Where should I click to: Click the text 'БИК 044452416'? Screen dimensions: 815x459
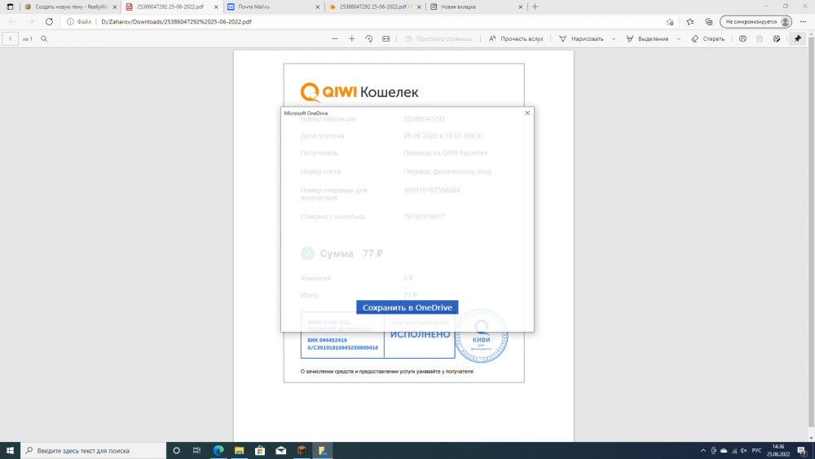tap(327, 340)
